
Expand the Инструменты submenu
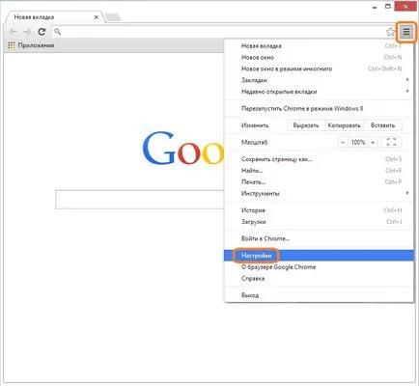(319, 193)
